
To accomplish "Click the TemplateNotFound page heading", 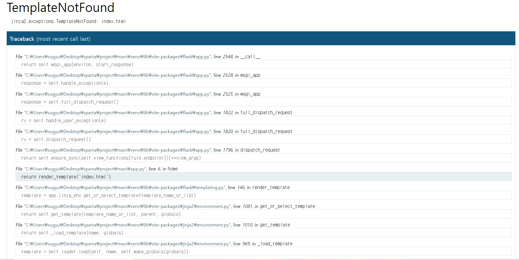I will coord(61,7).
